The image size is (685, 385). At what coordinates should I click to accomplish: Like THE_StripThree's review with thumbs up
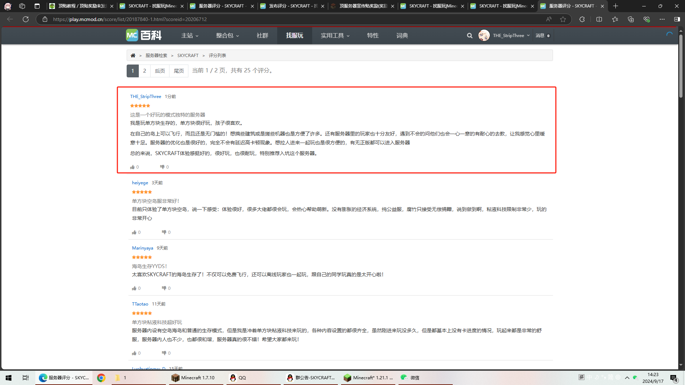[x=132, y=167]
